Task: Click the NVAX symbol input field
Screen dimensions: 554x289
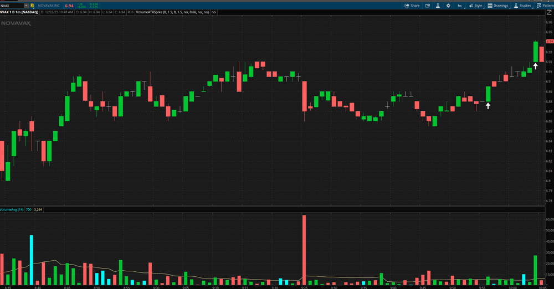Action: click(x=12, y=6)
